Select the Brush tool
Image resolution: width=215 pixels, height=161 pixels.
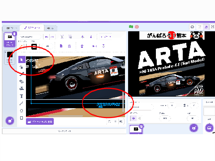(x=21, y=74)
